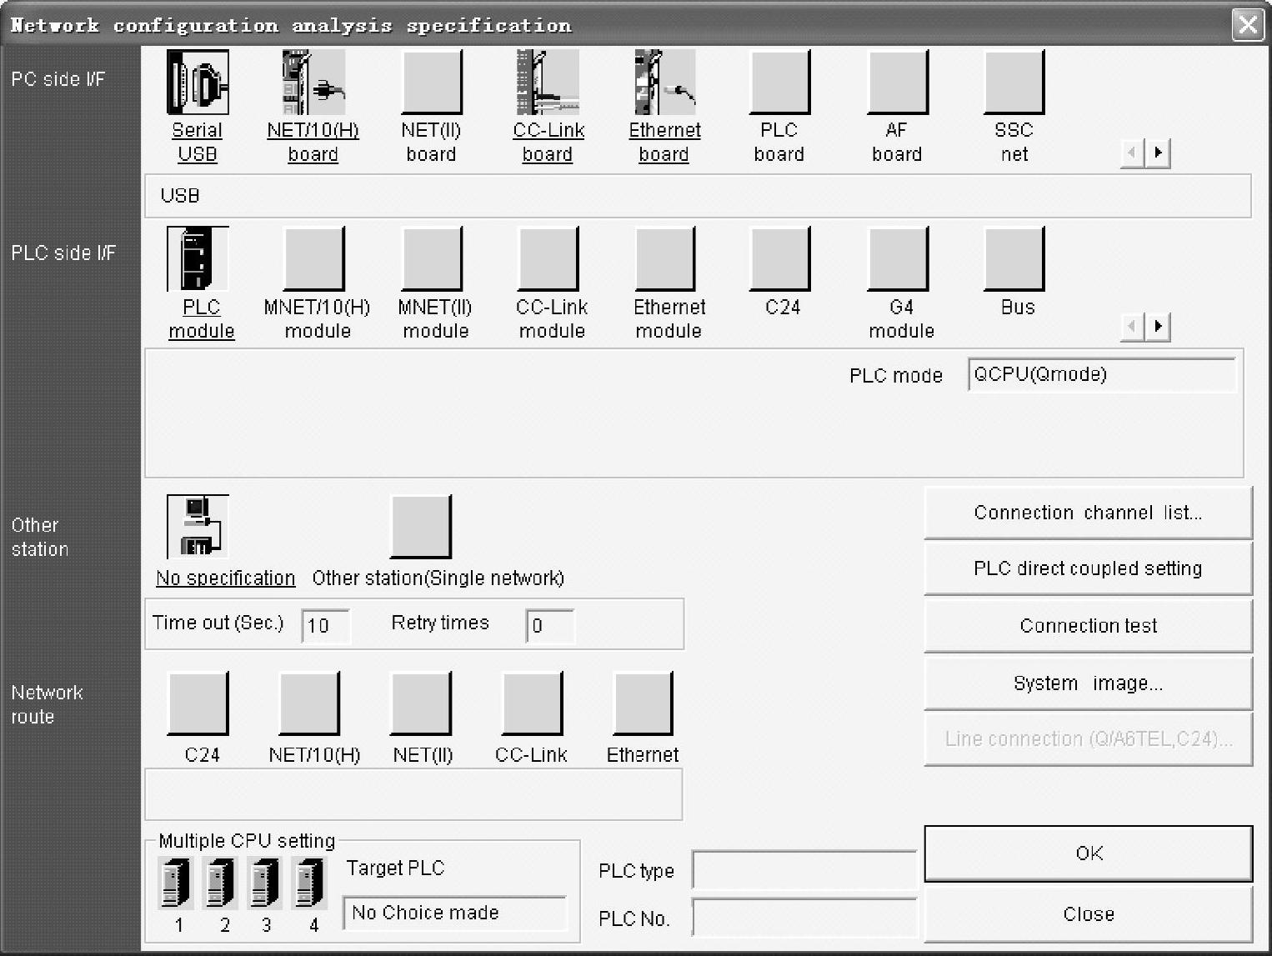
Task: Select multiple CPU number 1
Action: click(175, 883)
